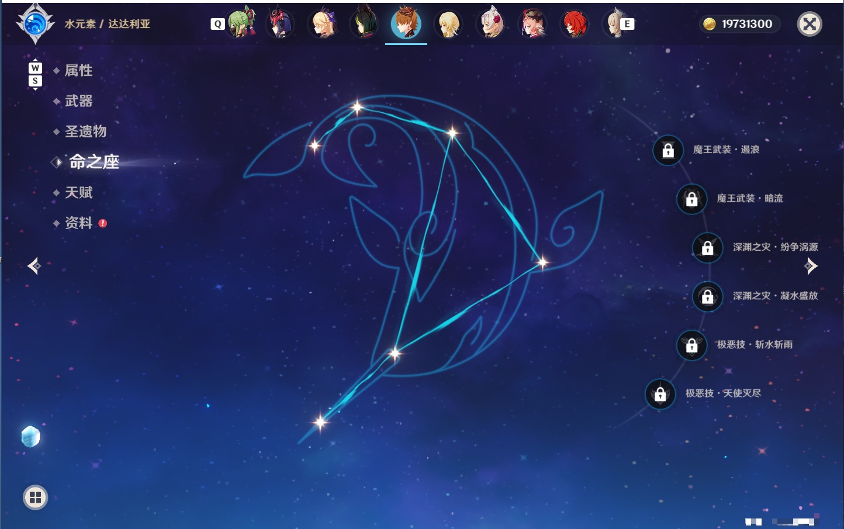Screen dimensions: 844x529
Task: Select the red-haired character portrait
Action: (575, 24)
